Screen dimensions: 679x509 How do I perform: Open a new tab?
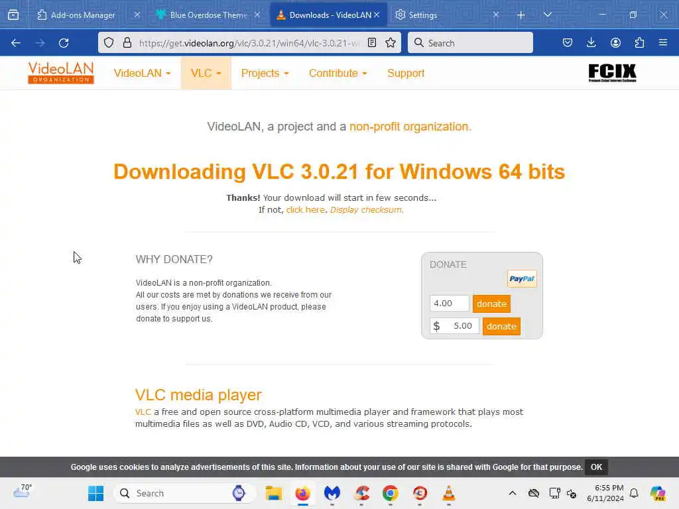[521, 15]
